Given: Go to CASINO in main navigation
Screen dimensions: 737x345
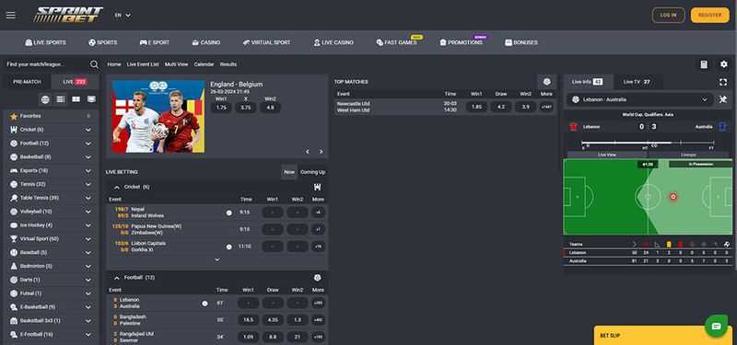Looking at the screenshot, I should (205, 42).
